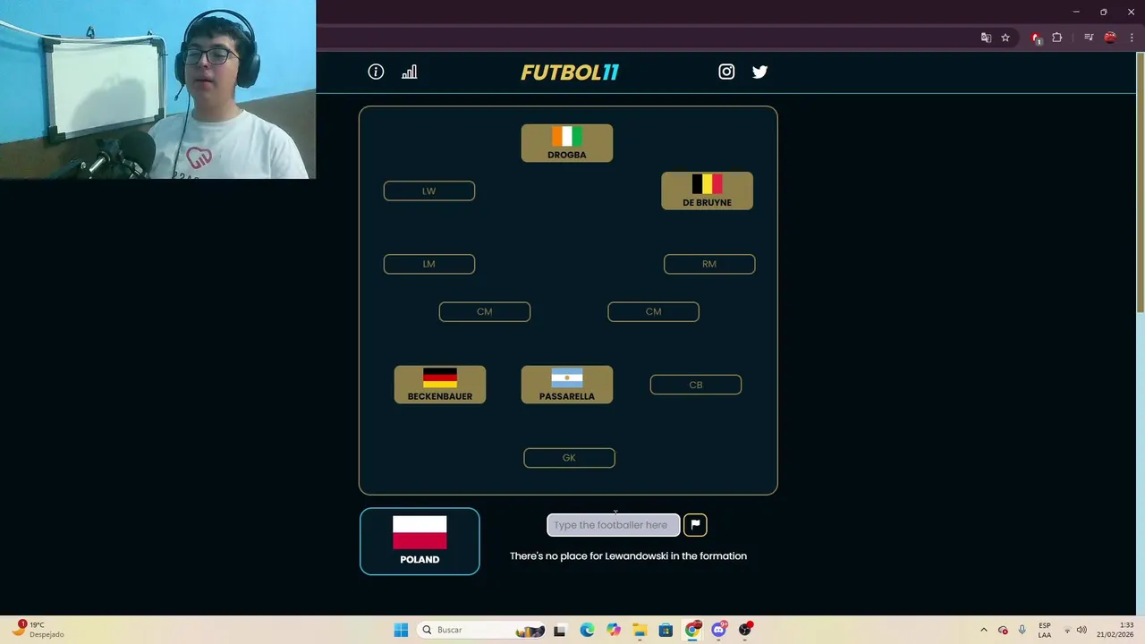Open the 19°C weather widget
1145x644 pixels.
(38, 630)
